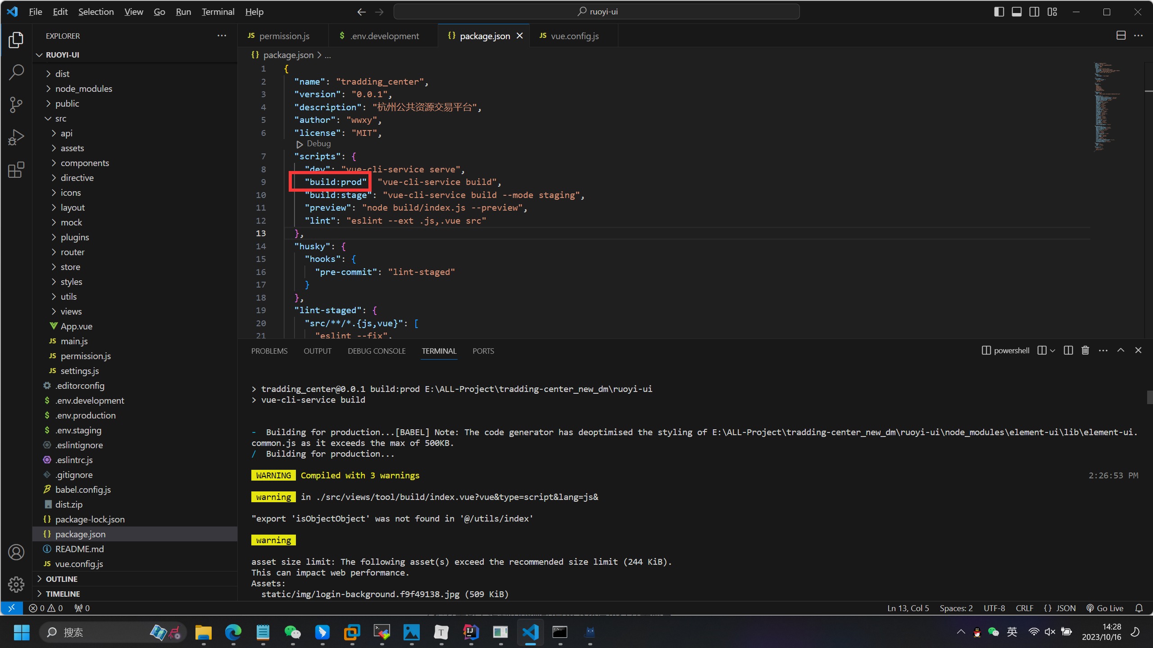Click the Ports tab icon in terminal
This screenshot has width=1153, height=648.
(x=484, y=351)
